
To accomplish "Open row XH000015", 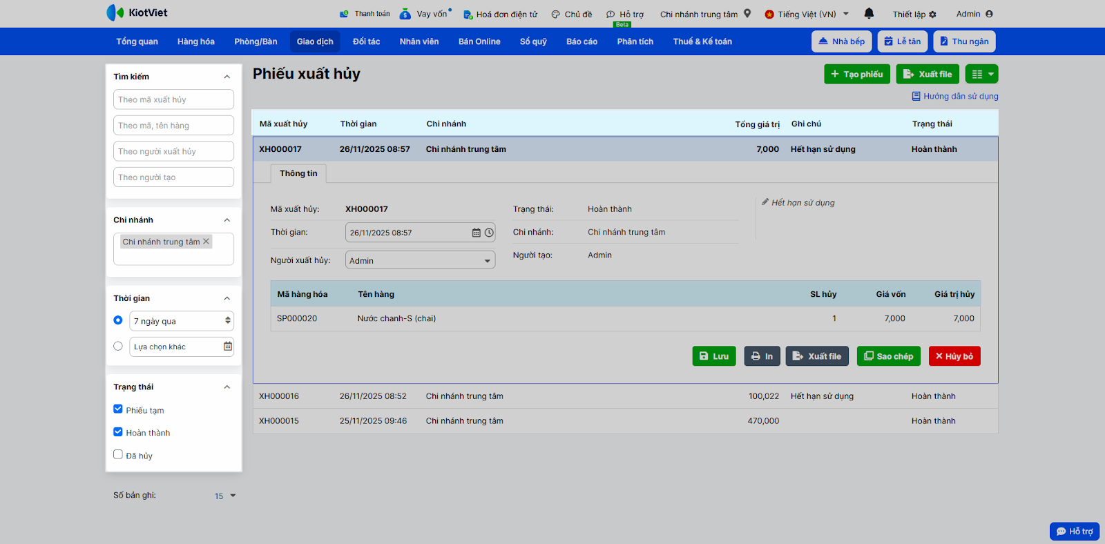I will pos(625,421).
